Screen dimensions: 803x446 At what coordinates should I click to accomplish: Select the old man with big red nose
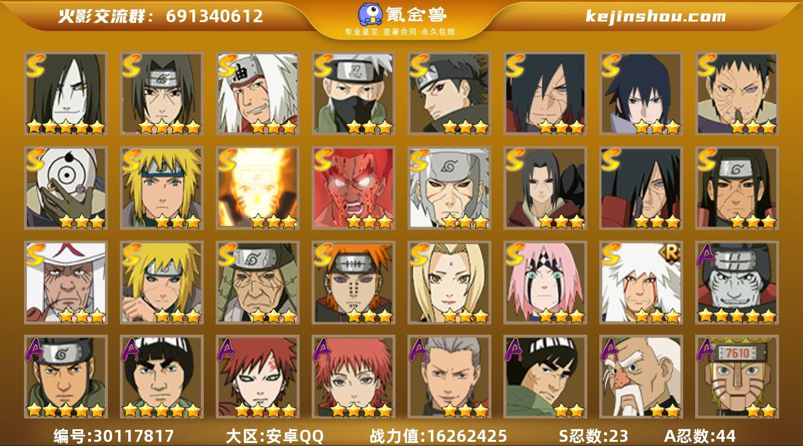point(641,377)
